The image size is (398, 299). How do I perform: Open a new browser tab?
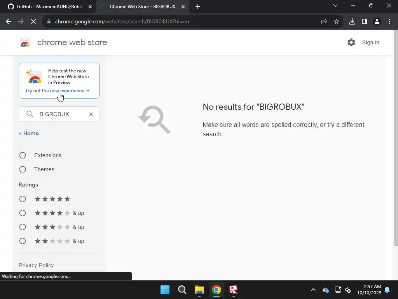tap(198, 7)
